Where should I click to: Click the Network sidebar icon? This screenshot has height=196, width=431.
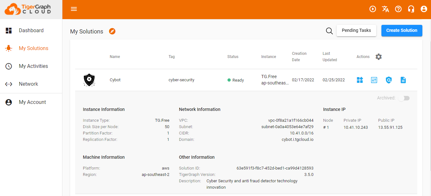click(x=9, y=84)
